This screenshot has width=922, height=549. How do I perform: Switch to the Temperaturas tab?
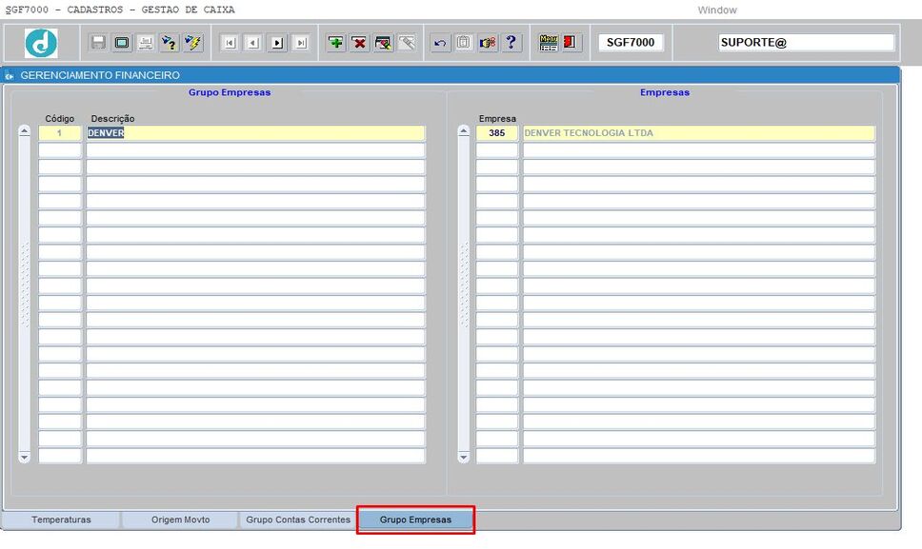(x=61, y=520)
